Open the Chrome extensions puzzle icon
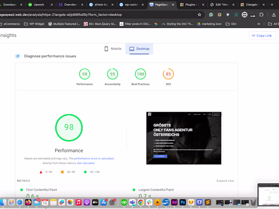 point(261,15)
